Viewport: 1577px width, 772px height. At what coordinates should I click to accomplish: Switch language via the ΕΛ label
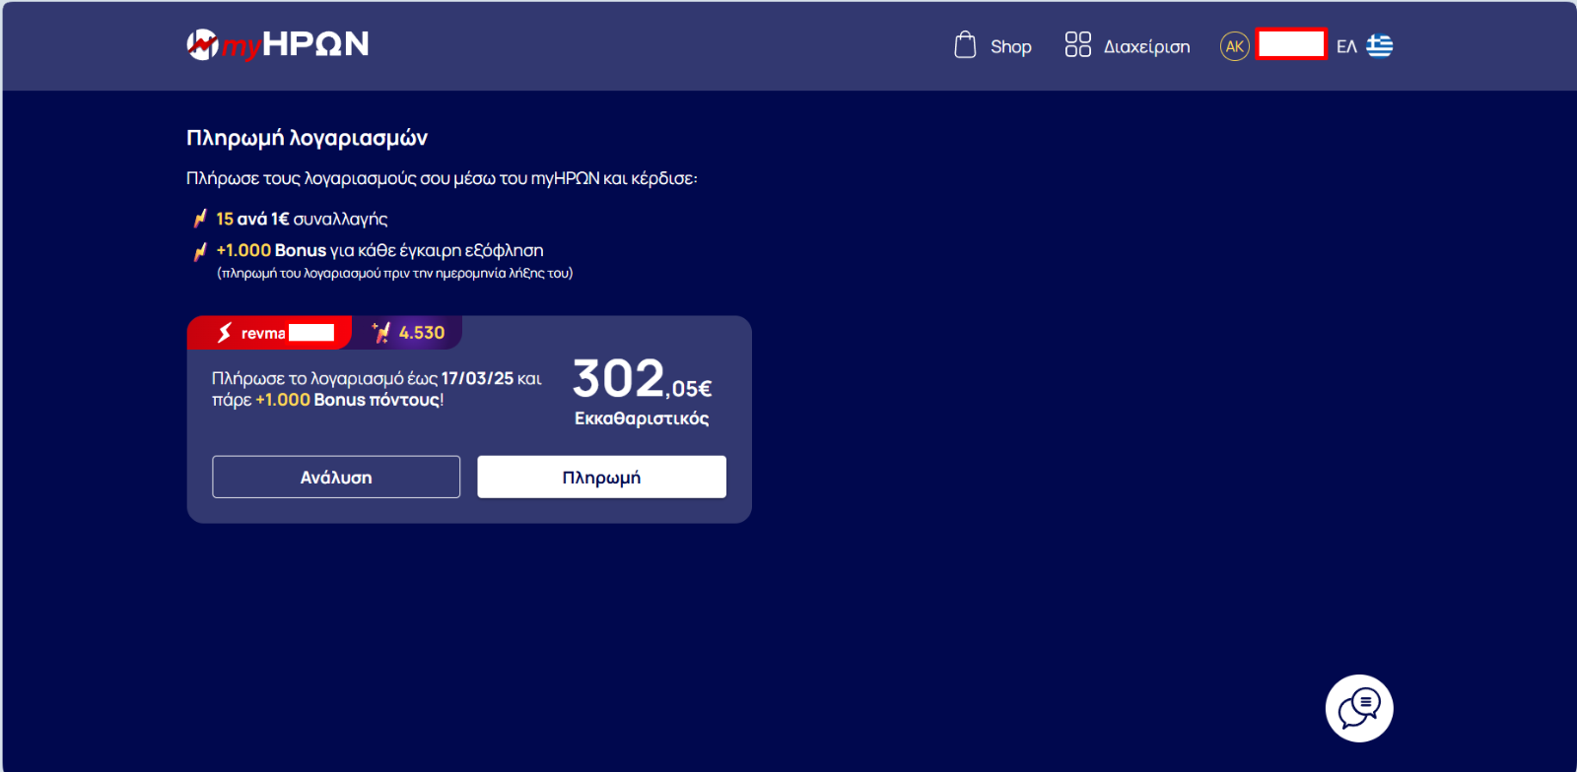click(1346, 46)
